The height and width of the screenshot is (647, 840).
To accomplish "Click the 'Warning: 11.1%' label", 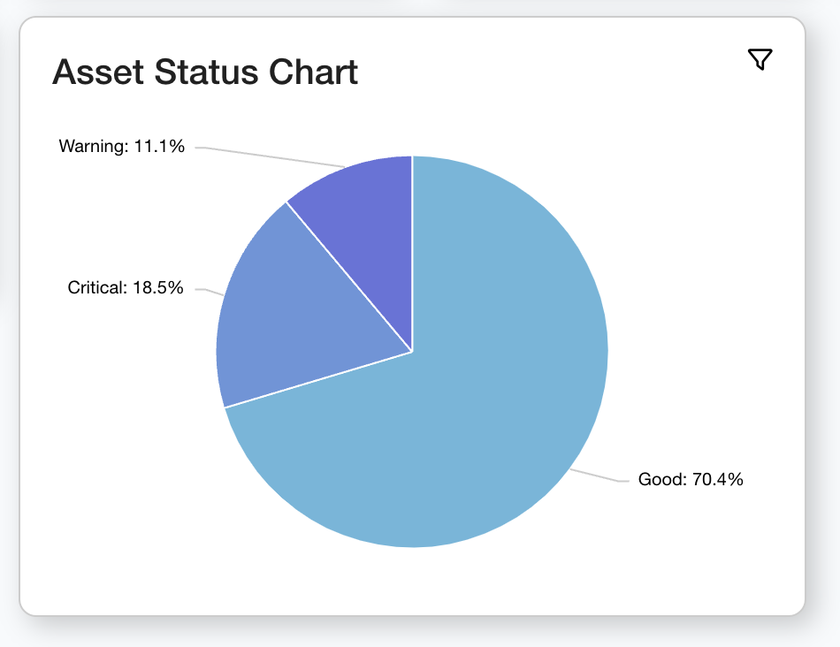I will [x=122, y=147].
